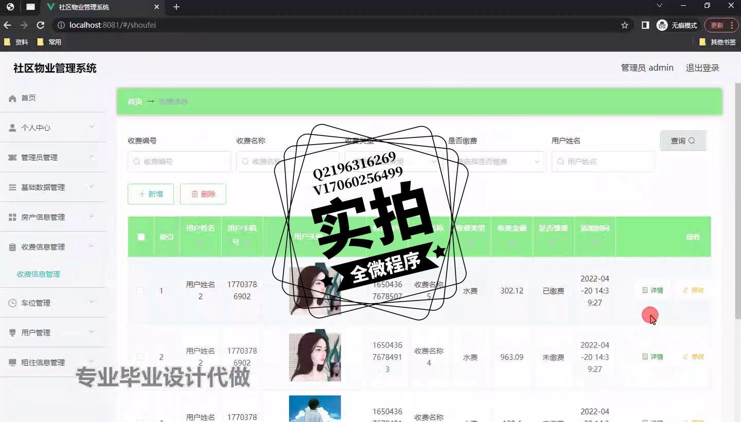The height and width of the screenshot is (422, 741).
Task: Toggle the select-all checkbox in table header
Action: (x=141, y=237)
